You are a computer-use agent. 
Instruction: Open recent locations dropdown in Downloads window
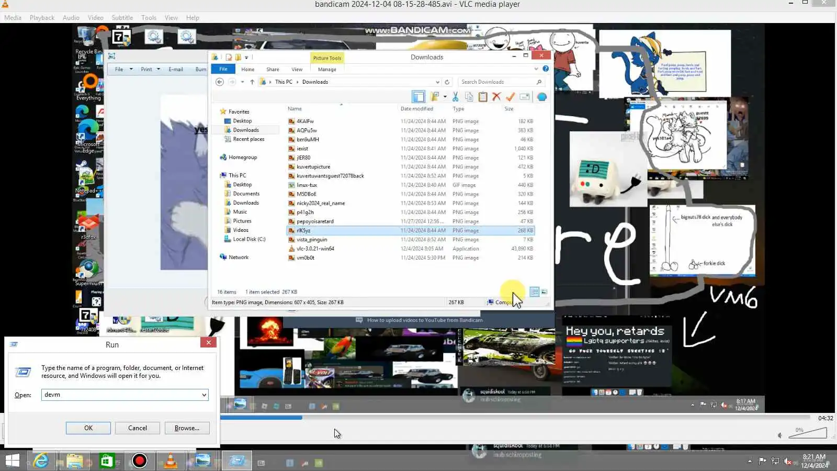click(242, 82)
